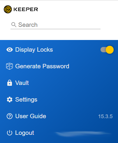This screenshot has height=143, width=118.
Task: Click the question mark help icon
Action: tap(10, 116)
